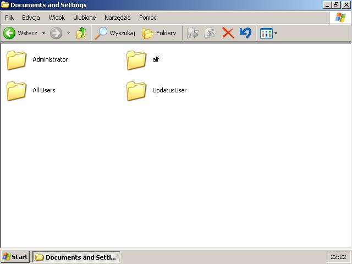
Task: Click the Views grid icon
Action: (x=266, y=33)
